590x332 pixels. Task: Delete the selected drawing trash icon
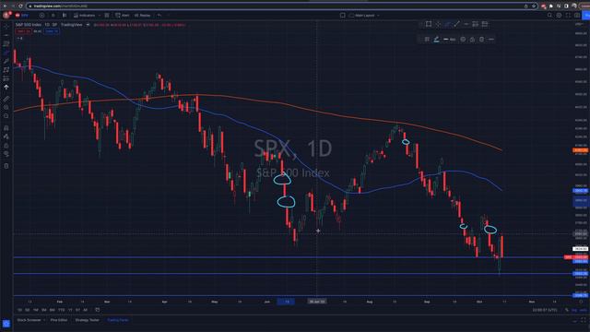pos(481,39)
